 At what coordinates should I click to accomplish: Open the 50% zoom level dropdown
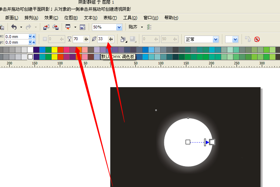pyautogui.click(x=119, y=27)
